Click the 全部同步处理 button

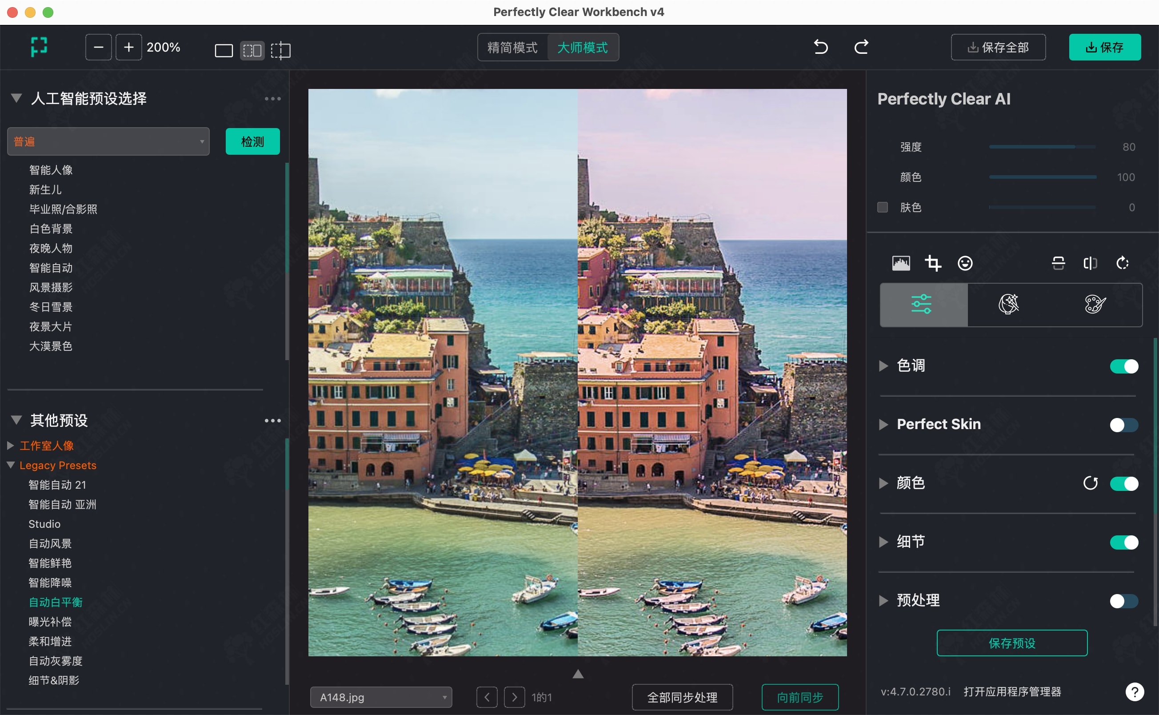tap(682, 697)
